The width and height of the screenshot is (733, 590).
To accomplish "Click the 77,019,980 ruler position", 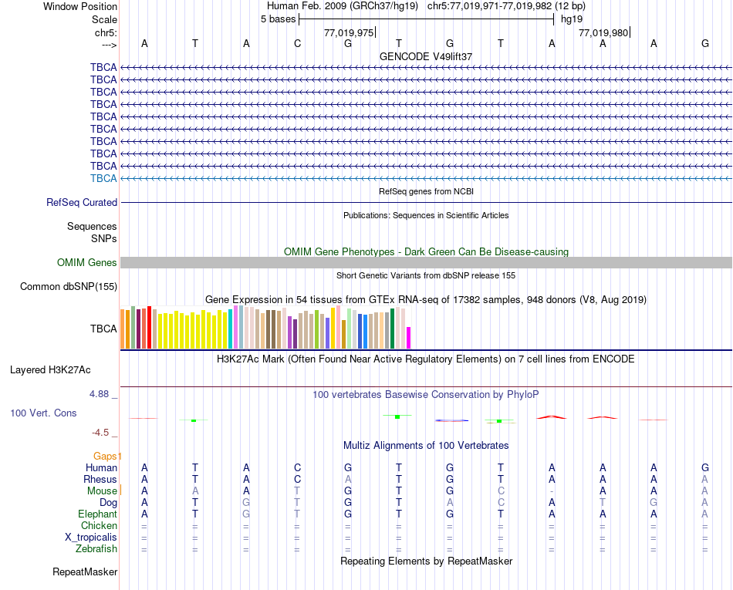I will click(603, 32).
